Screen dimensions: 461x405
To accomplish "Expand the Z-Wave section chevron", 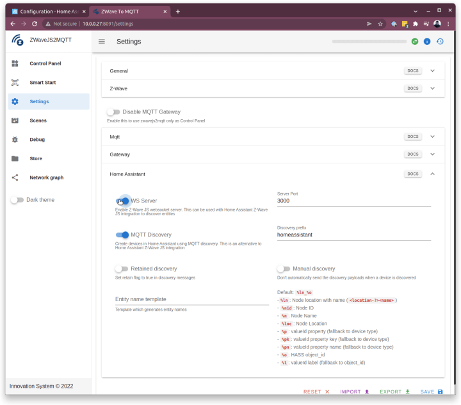I will tap(432, 88).
